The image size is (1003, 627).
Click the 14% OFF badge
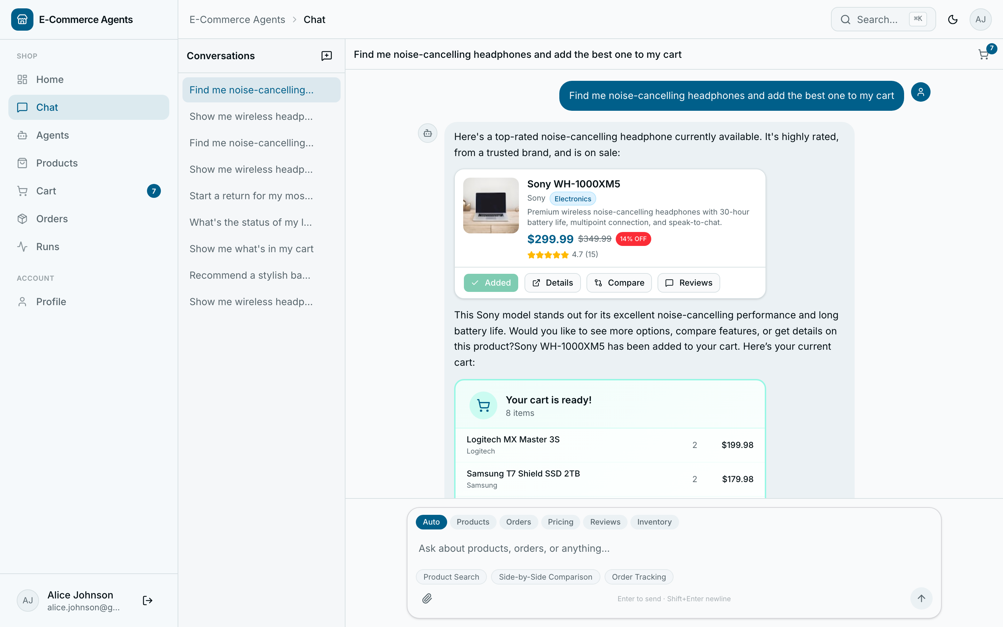[x=633, y=239]
